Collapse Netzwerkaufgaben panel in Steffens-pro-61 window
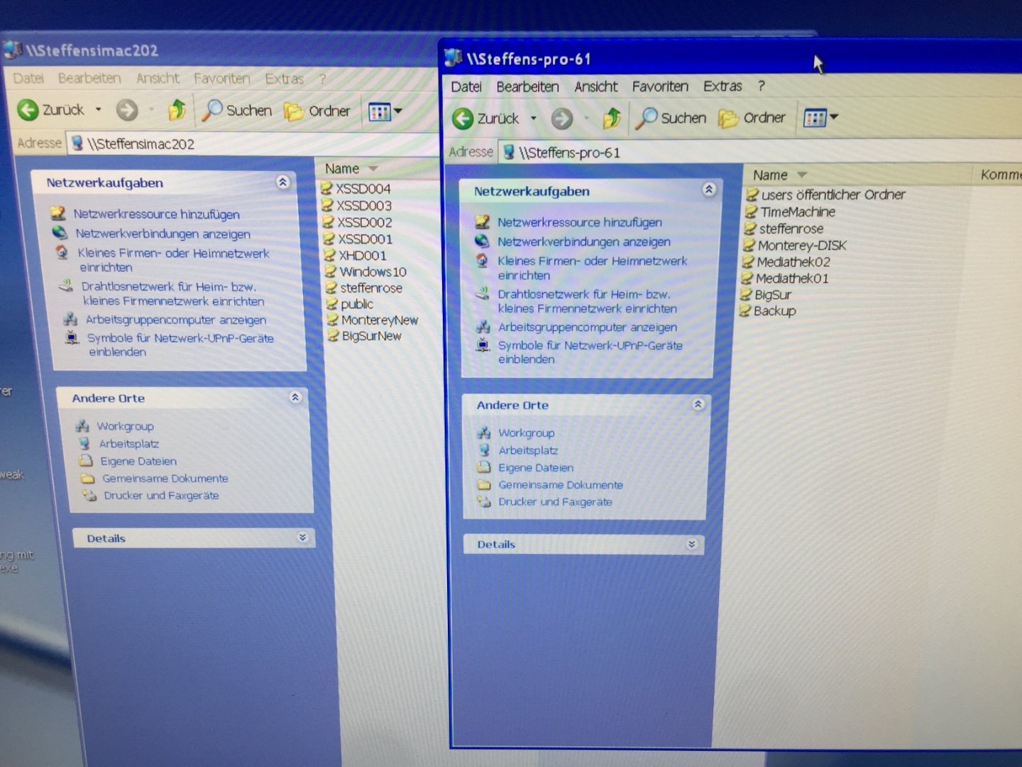The image size is (1022, 767). tap(708, 190)
